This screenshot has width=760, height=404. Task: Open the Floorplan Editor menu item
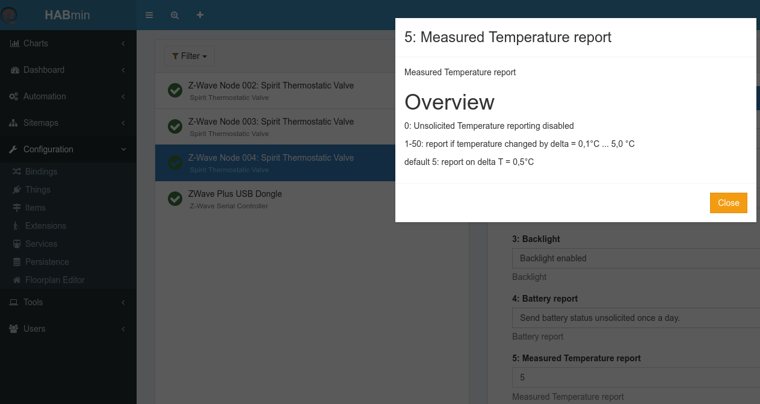55,280
